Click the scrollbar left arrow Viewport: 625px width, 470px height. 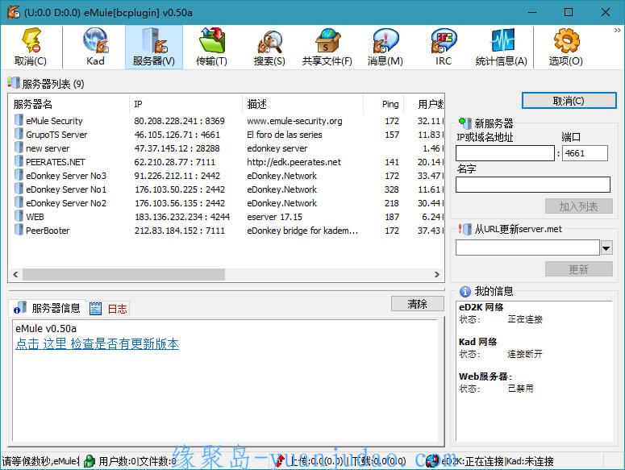[15, 274]
